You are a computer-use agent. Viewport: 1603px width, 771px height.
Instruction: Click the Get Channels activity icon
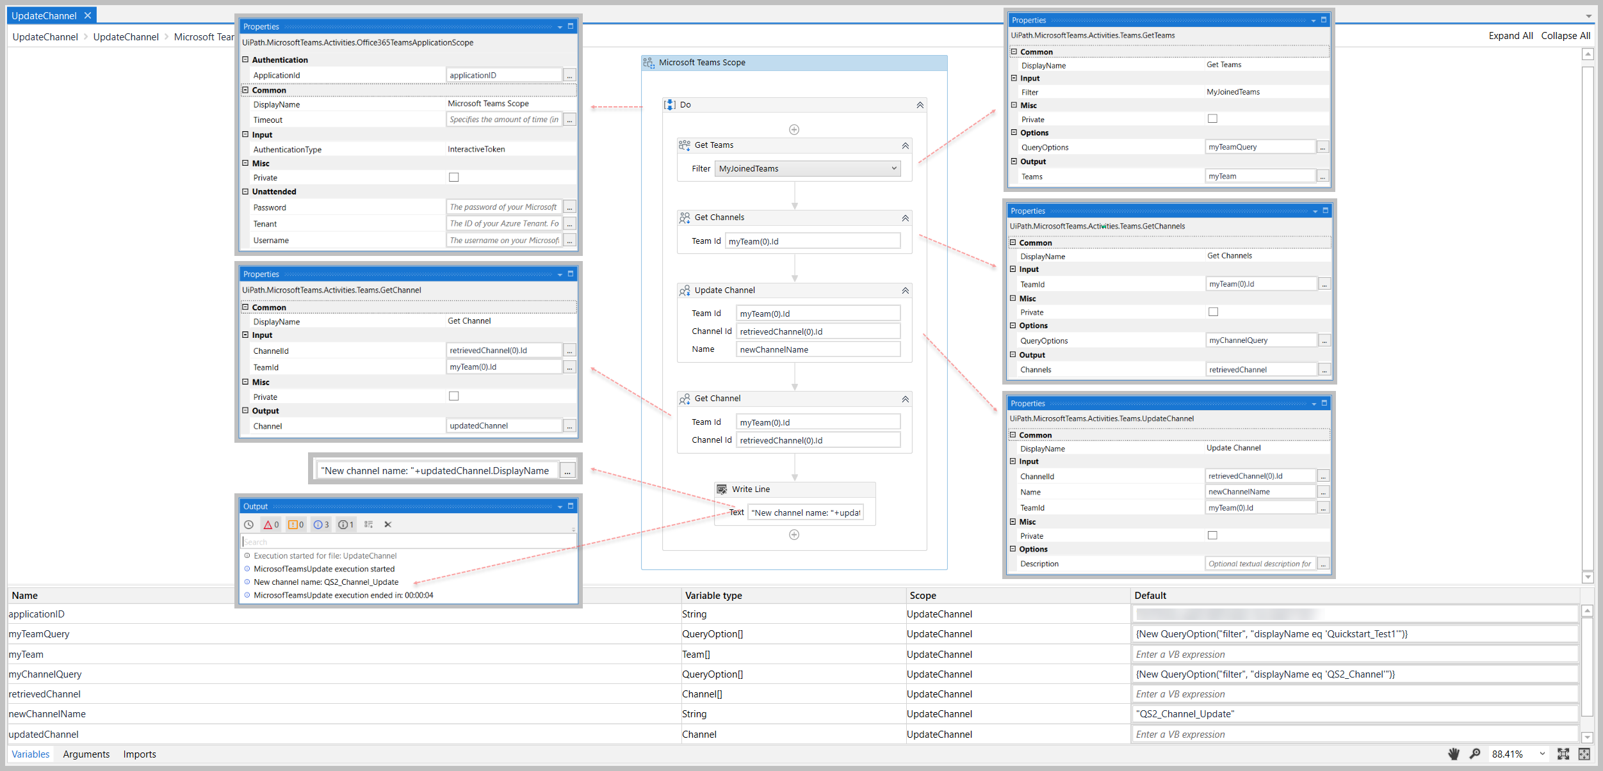[x=685, y=218]
